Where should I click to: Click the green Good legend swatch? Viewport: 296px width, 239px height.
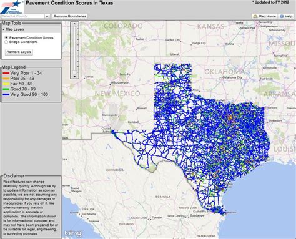coord(6,89)
